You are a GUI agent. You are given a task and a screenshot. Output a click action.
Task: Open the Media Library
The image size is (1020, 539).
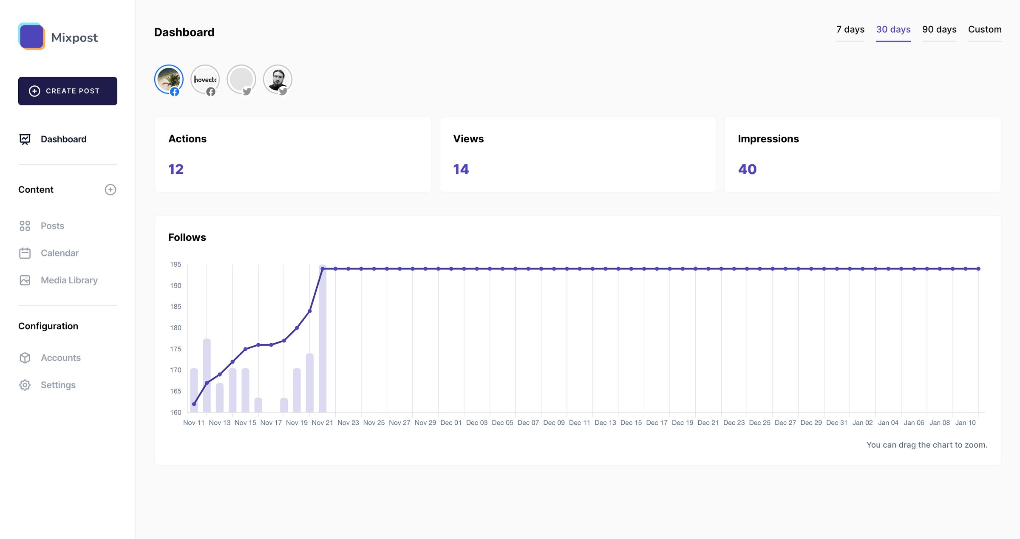(69, 280)
